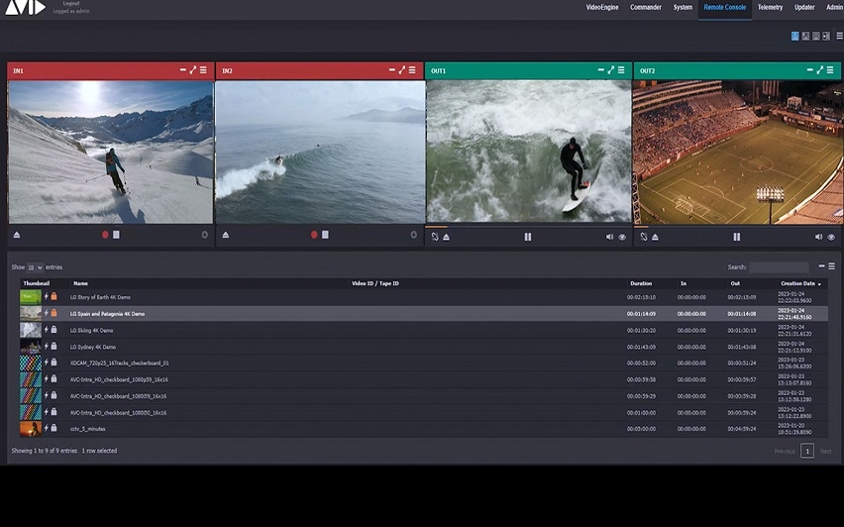Click the loop icon on OUT2

[643, 237]
